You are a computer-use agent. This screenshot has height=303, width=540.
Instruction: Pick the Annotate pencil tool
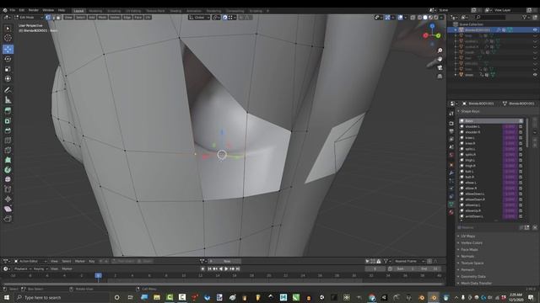click(x=8, y=90)
